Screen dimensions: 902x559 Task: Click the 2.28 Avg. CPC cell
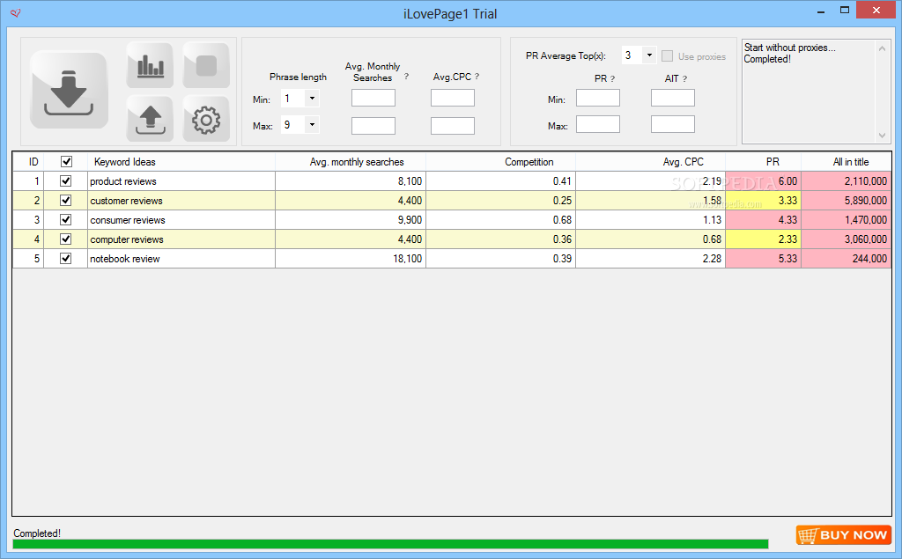point(650,258)
